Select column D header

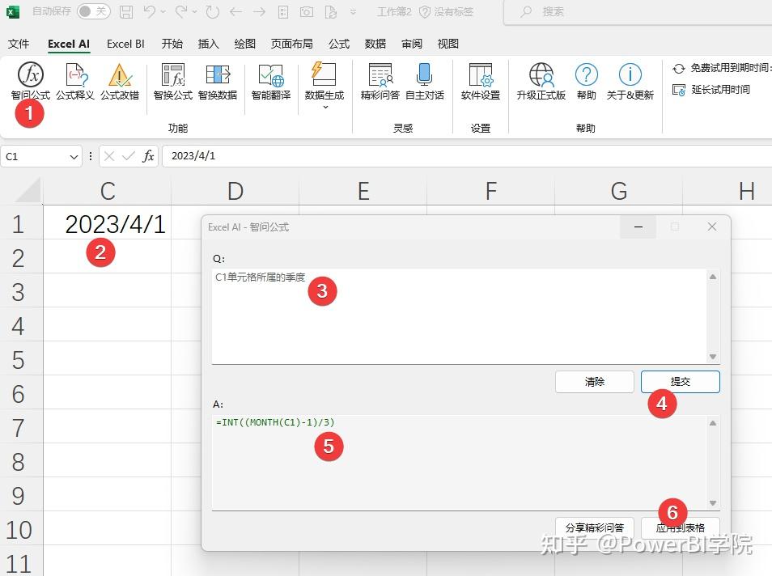235,191
